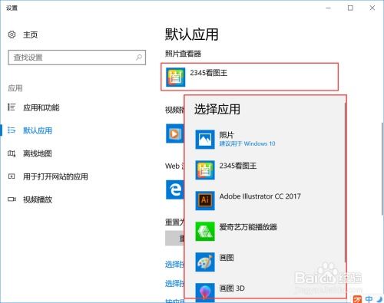
Task: Choose 画图 in the app list
Action: 265,262
